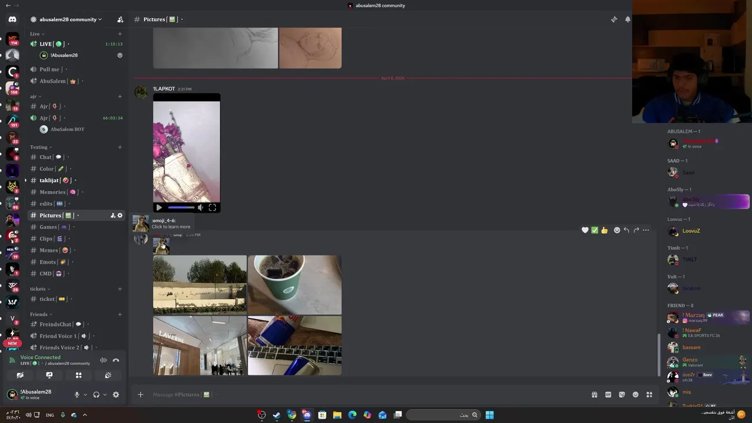
Task: Collapse the Texting category
Action: pos(41,147)
